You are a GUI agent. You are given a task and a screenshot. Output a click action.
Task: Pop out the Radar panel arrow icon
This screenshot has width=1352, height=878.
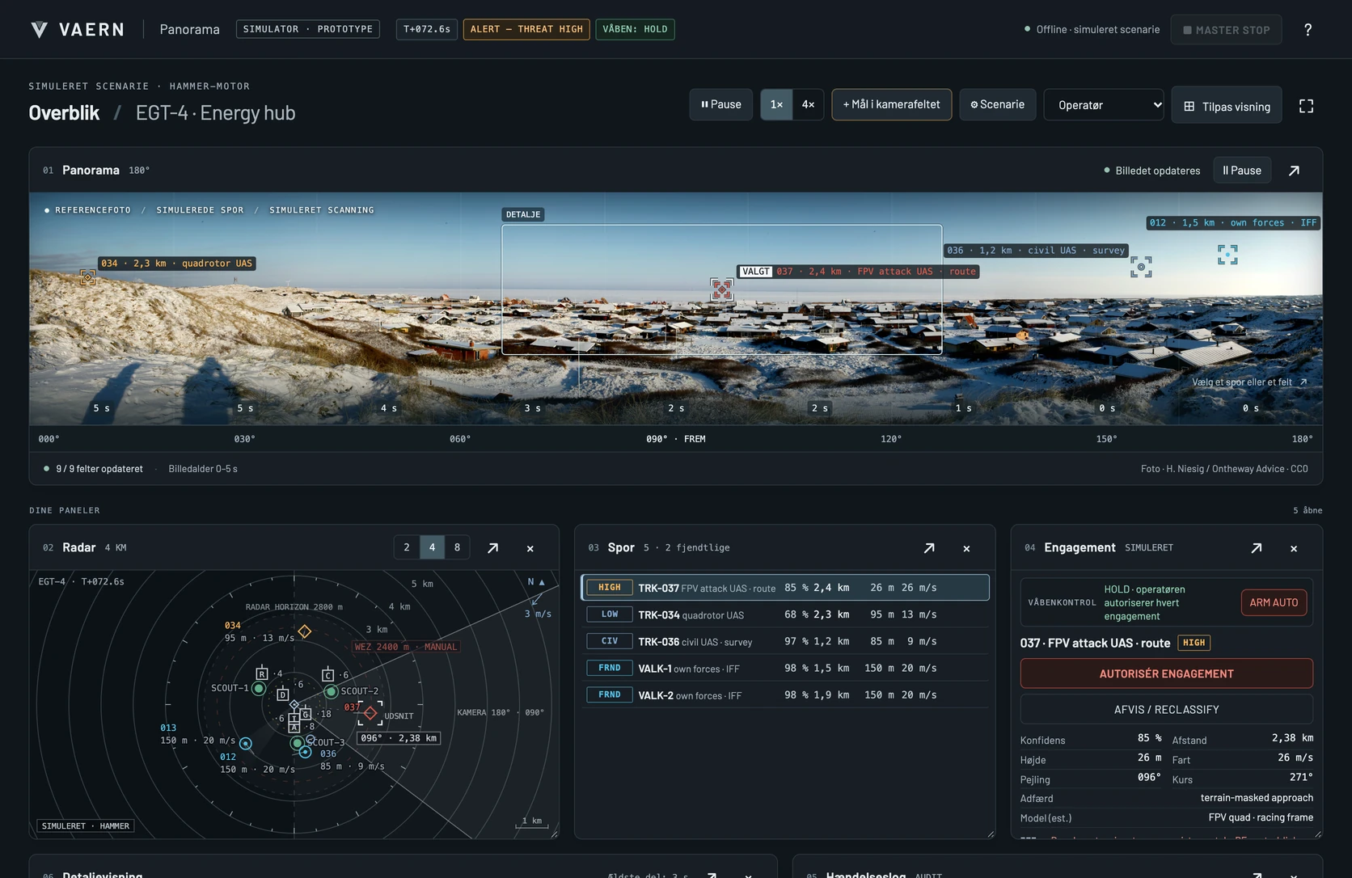492,548
